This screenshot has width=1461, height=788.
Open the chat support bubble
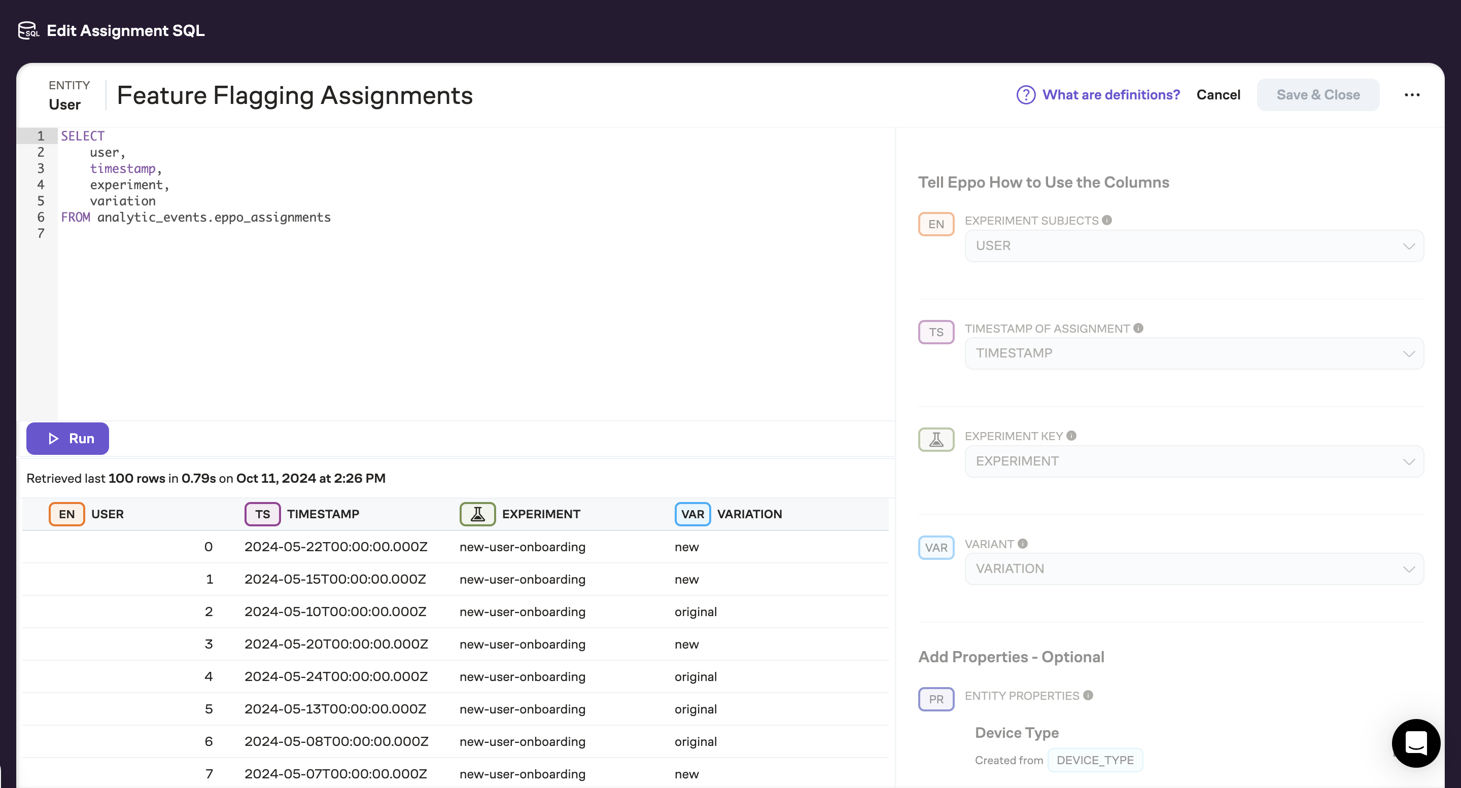1416,743
